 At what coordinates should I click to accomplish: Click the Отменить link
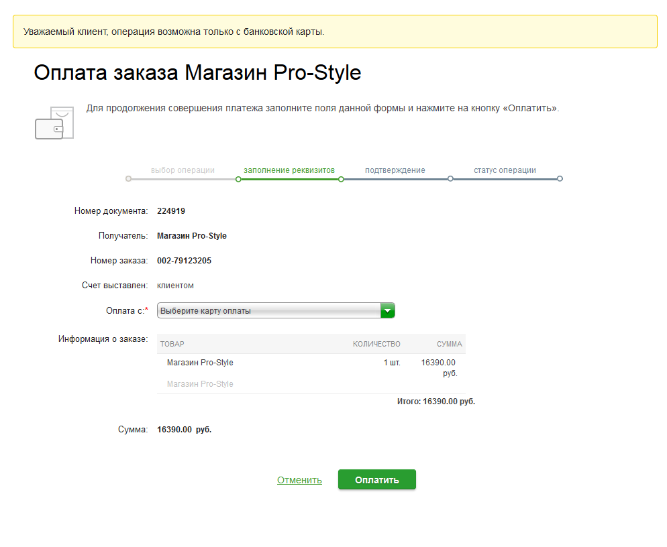(299, 480)
